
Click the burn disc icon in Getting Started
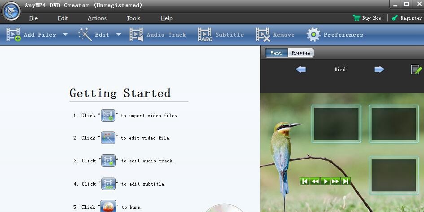coord(109,206)
